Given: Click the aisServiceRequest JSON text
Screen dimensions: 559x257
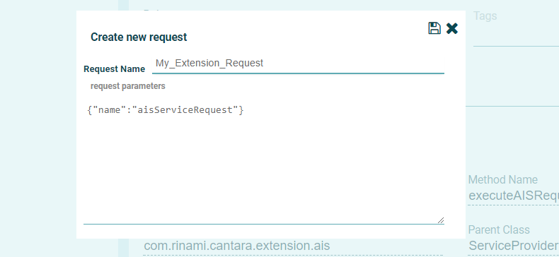Looking at the screenshot, I should [x=166, y=110].
